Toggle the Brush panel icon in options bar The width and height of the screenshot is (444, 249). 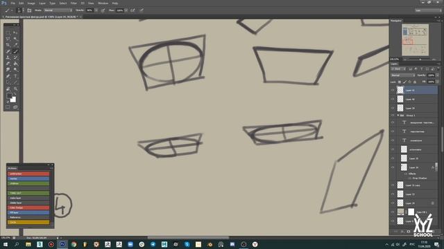pyautogui.click(x=29, y=10)
